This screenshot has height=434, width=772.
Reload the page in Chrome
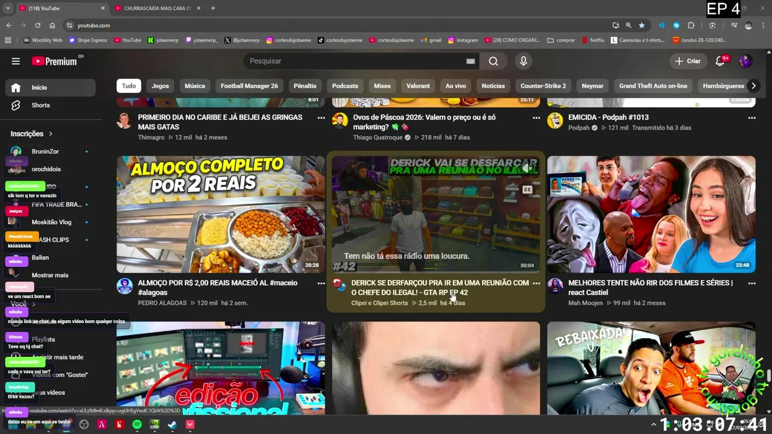(37, 25)
